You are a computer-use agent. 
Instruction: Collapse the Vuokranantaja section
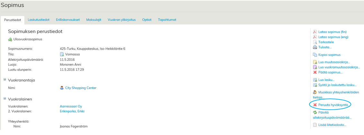(x=5, y=80)
